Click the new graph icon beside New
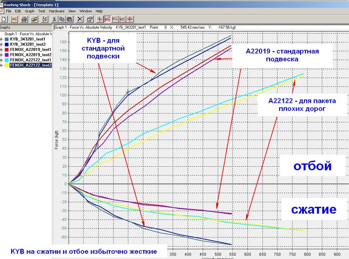 point(14,19)
